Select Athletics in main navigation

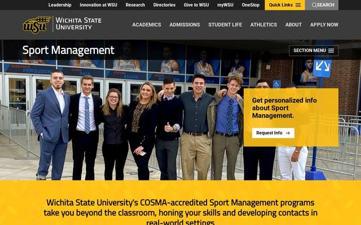[263, 25]
